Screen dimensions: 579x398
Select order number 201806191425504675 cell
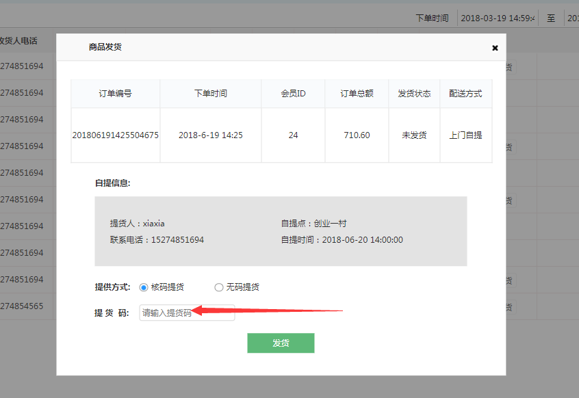(x=115, y=135)
